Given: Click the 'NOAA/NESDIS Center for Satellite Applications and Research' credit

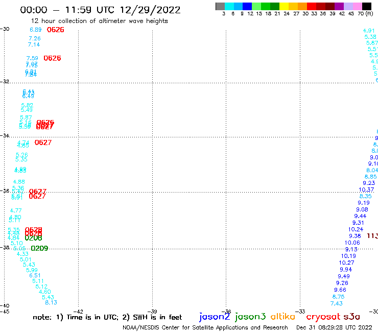Looking at the screenshot, I should click(x=205, y=328).
